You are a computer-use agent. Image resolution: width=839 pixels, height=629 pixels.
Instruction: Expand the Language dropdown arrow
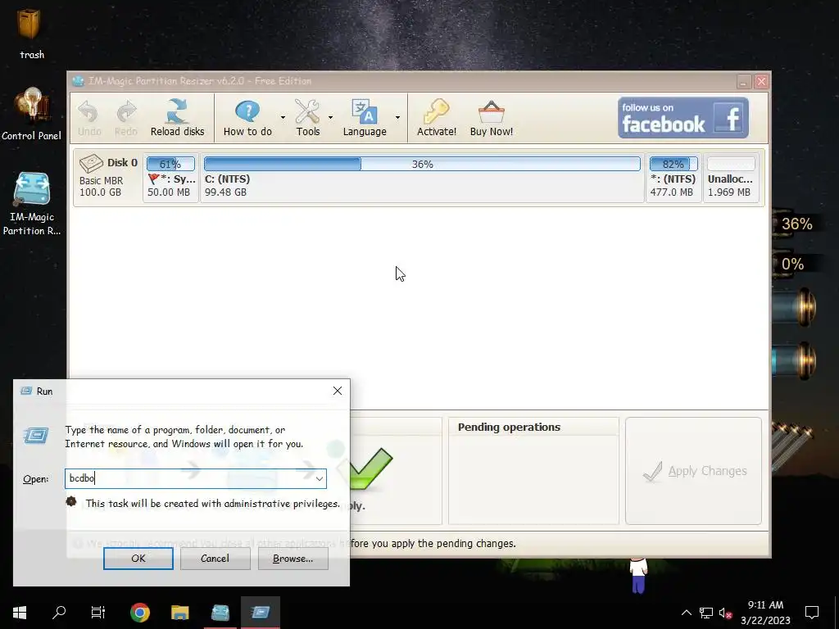[x=397, y=117]
